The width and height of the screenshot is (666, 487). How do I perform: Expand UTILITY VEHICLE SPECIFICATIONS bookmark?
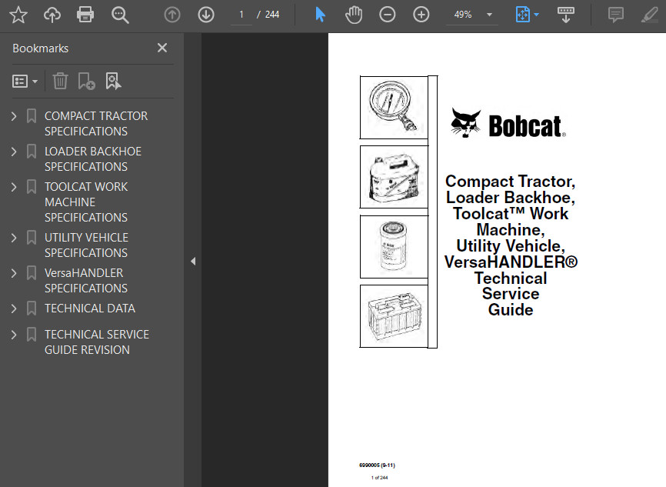click(x=14, y=238)
